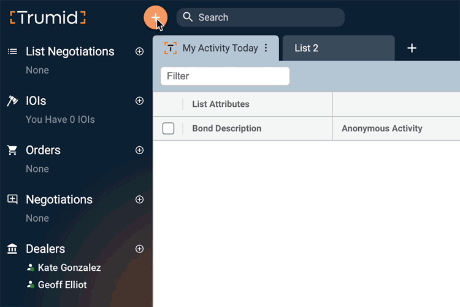Select dealer Geoff Elliot
The height and width of the screenshot is (307, 460).
[62, 285]
